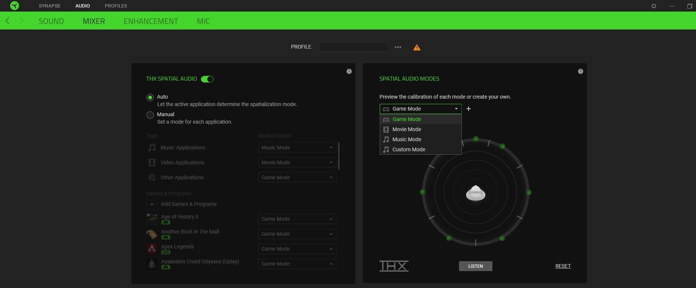696x288 pixels.
Task: Click the LISTEN button
Action: click(476, 266)
